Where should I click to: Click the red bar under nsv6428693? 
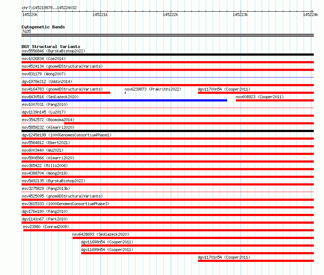193,238
